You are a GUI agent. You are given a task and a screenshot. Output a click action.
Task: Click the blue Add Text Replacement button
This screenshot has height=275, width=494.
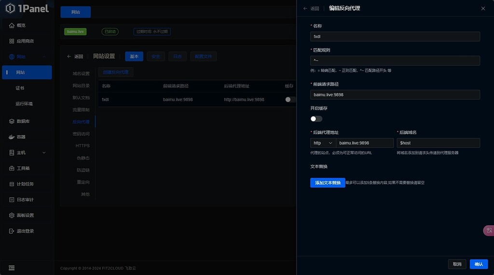tap(328, 183)
